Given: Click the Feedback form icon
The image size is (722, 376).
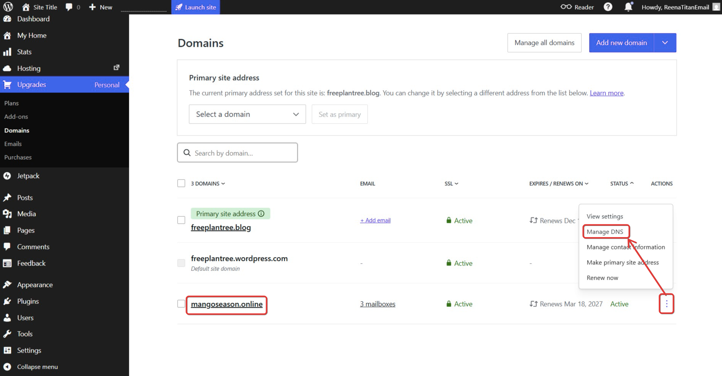Looking at the screenshot, I should (7, 263).
